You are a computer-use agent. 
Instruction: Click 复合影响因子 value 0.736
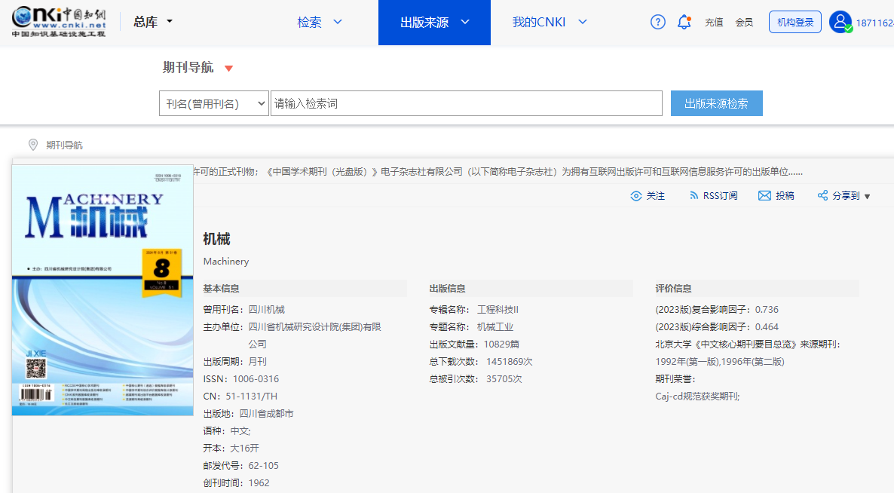(767, 310)
